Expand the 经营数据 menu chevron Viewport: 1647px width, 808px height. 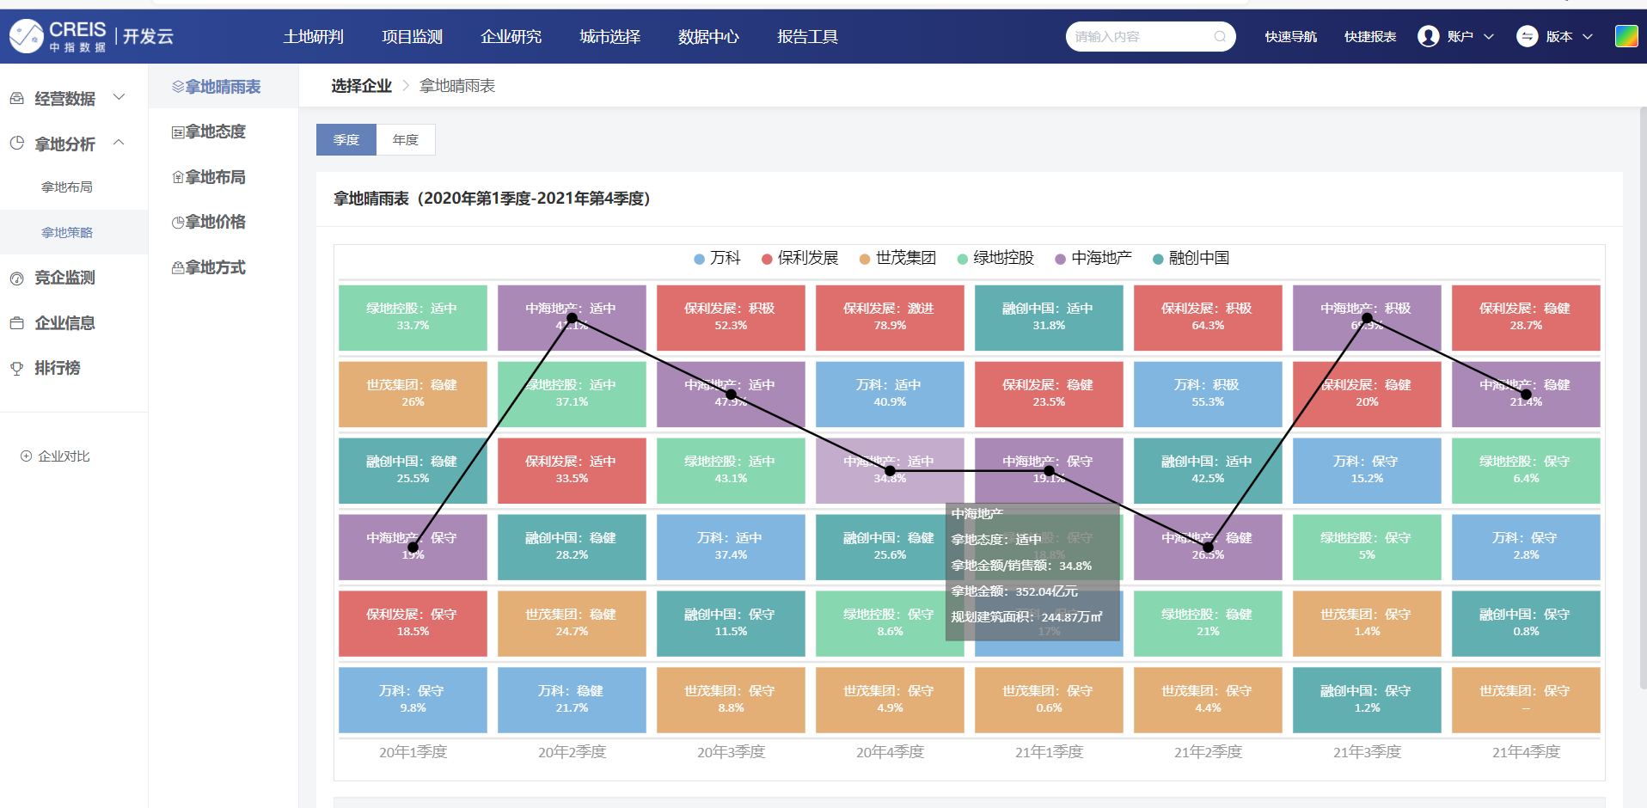tap(119, 97)
